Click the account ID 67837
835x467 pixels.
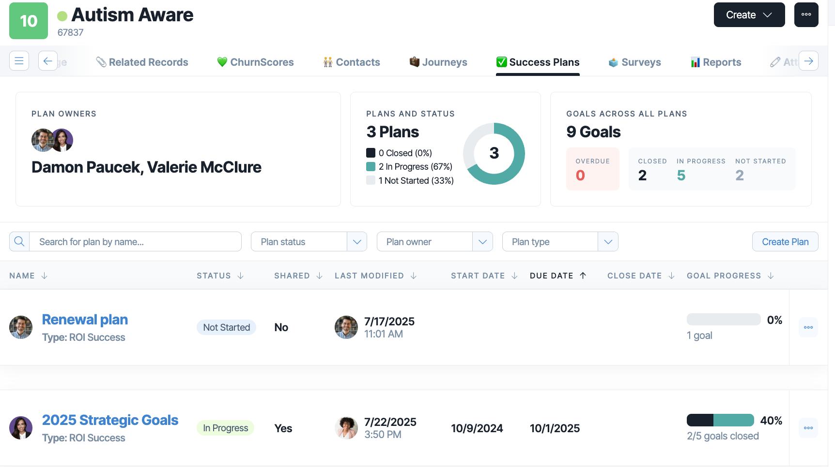[70, 32]
